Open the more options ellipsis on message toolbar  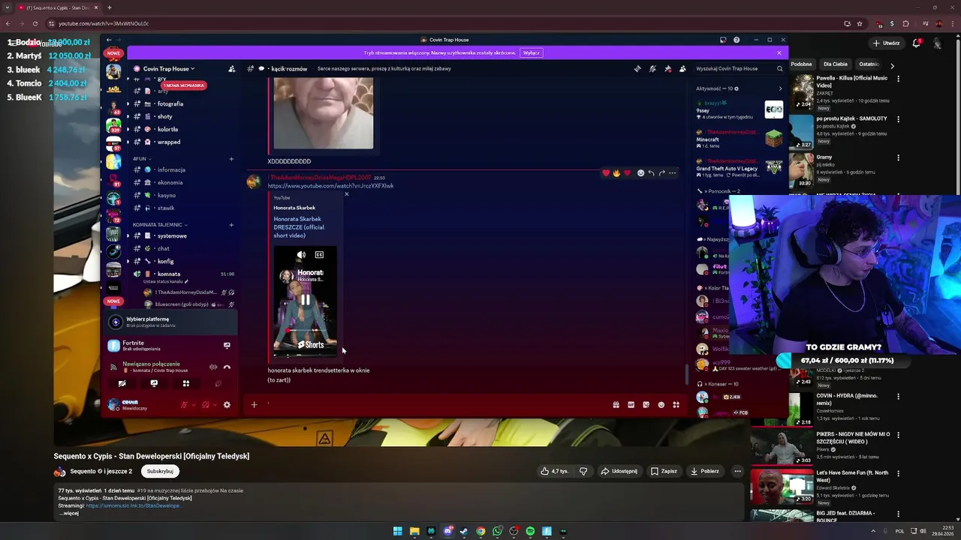672,172
